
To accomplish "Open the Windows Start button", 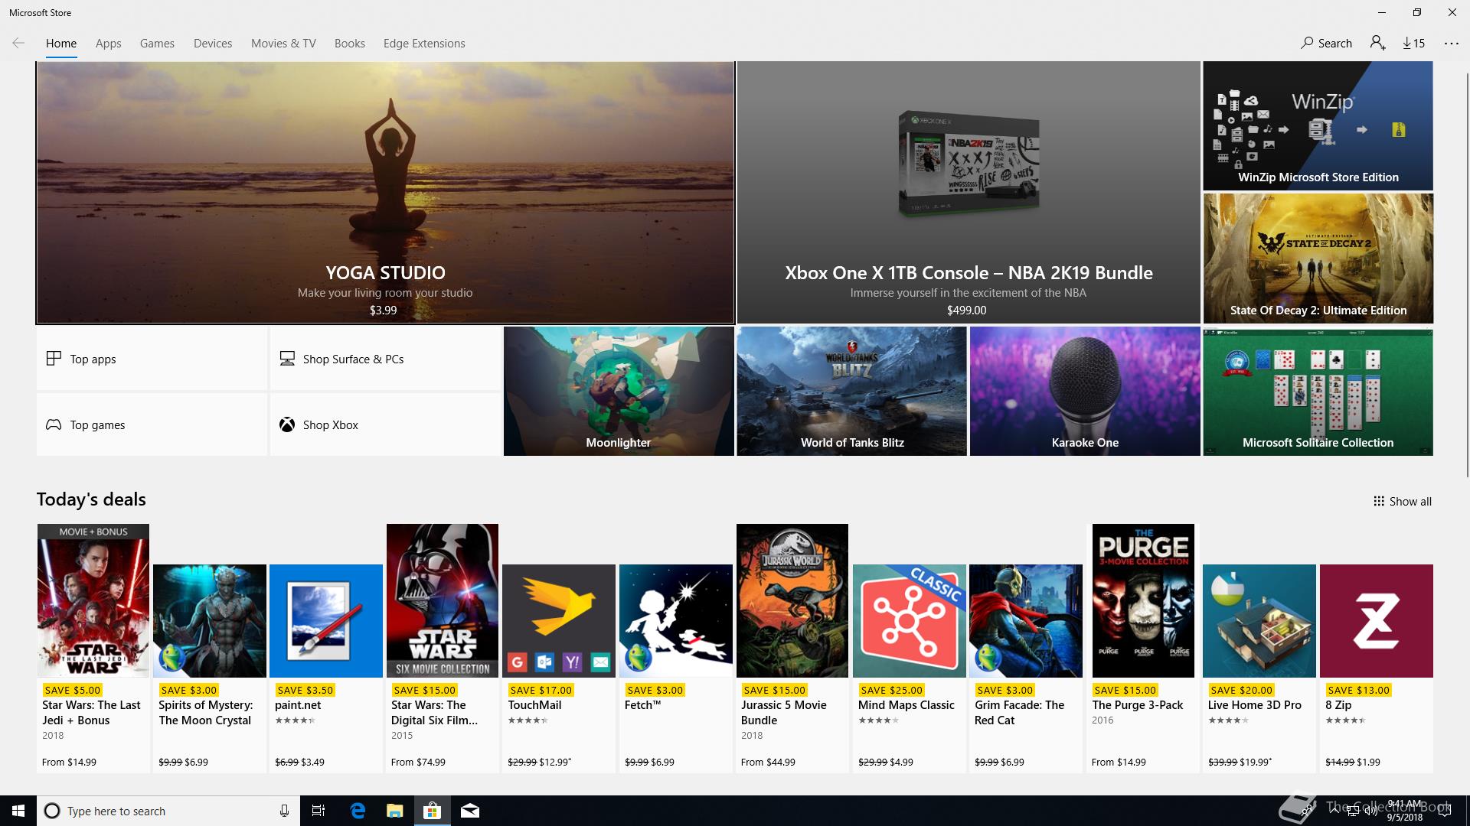I will tap(18, 811).
